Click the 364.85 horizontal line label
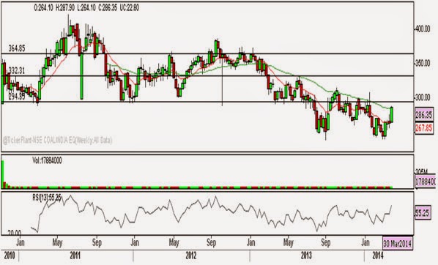Image resolution: width=438 pixels, height=265 pixels. coord(17,48)
